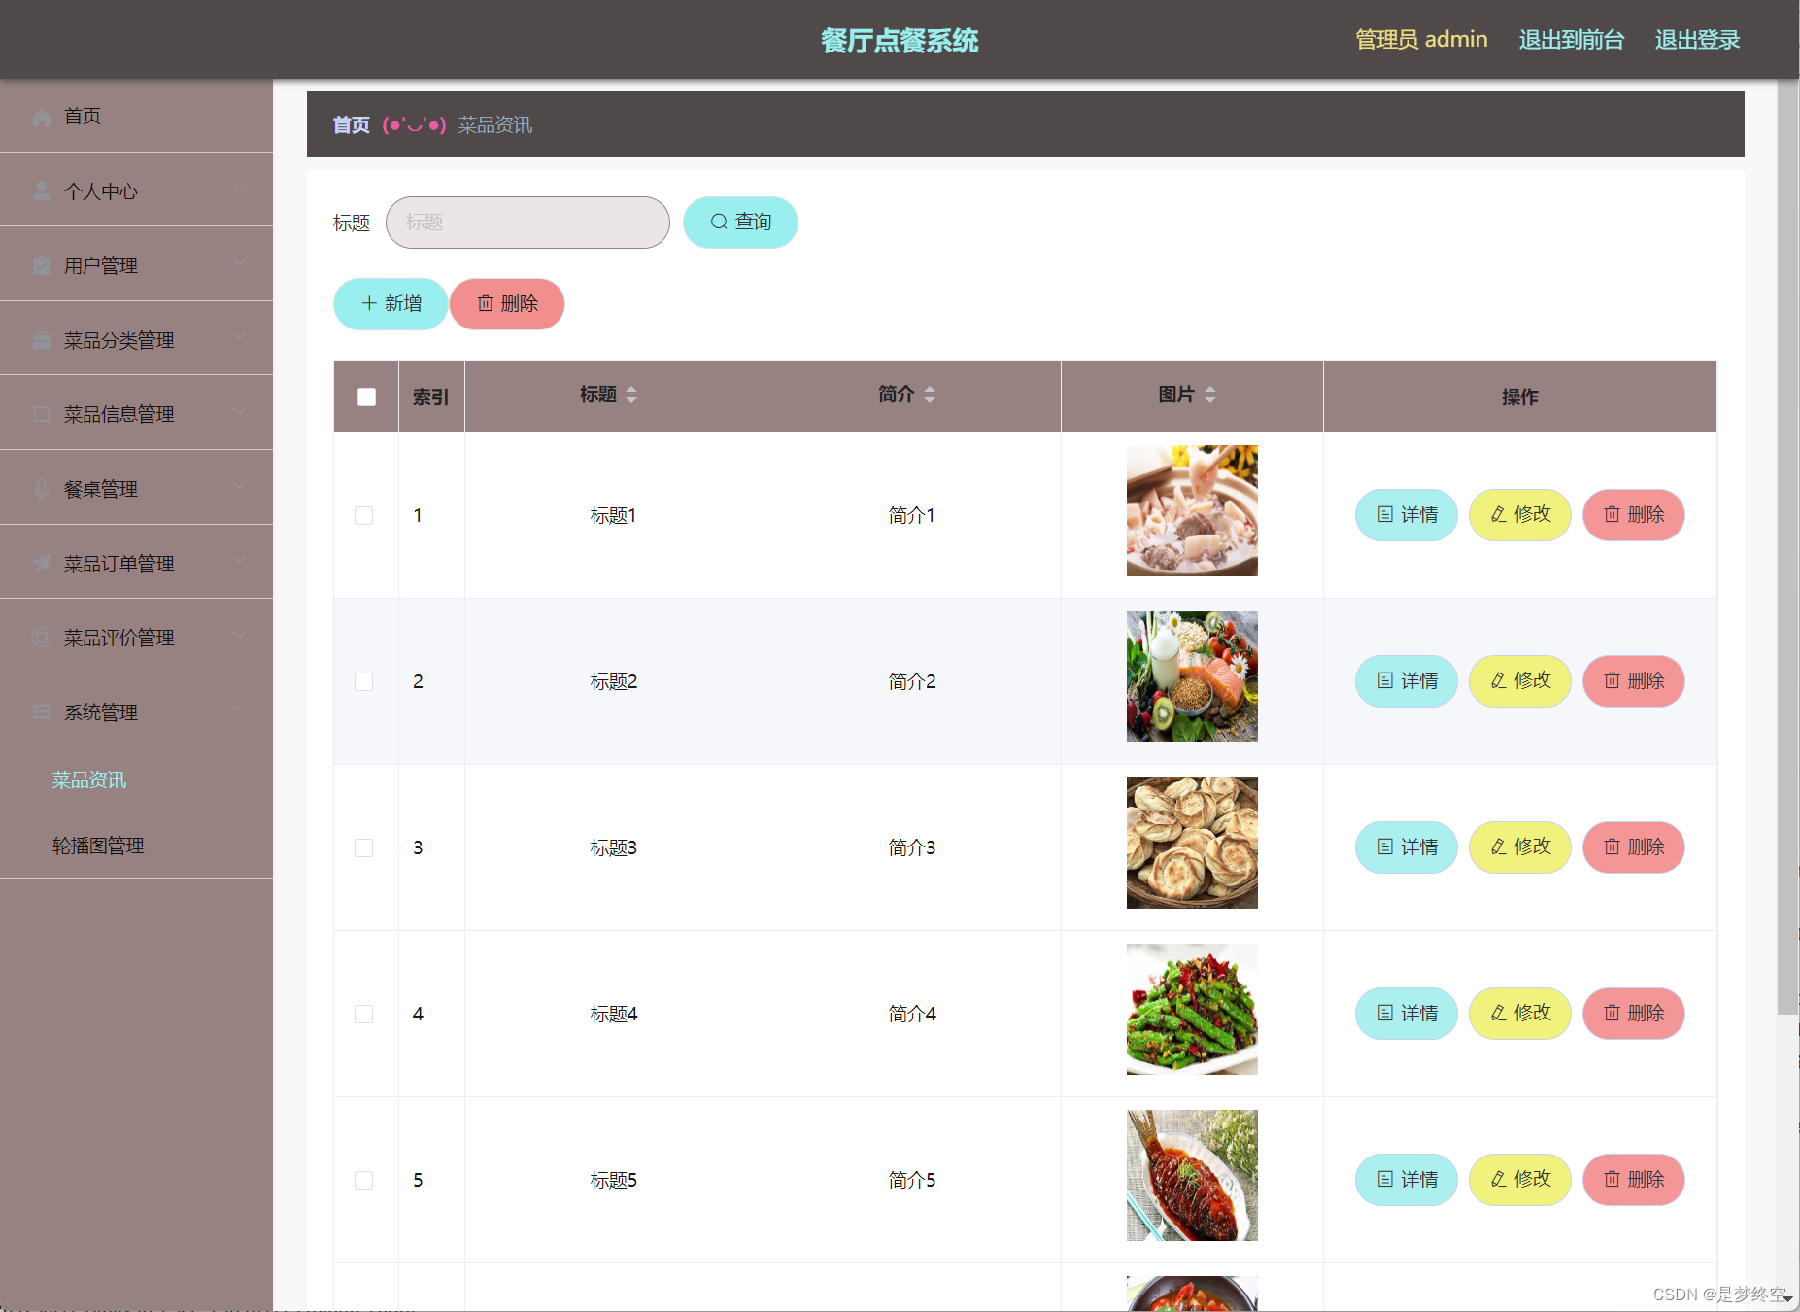1800x1312 pixels.
Task: Open the 菜品资讯 submenu item
Action: pyautogui.click(x=88, y=779)
